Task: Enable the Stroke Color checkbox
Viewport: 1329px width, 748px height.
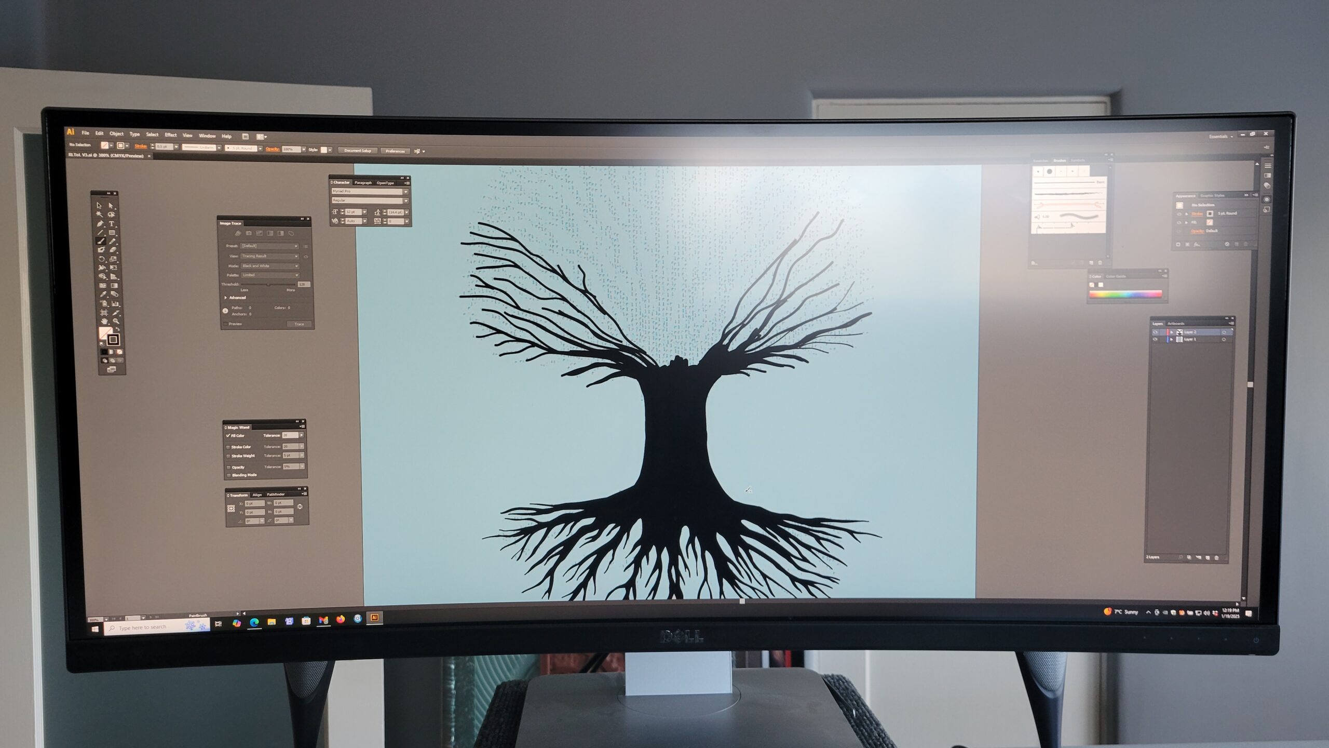Action: [228, 447]
